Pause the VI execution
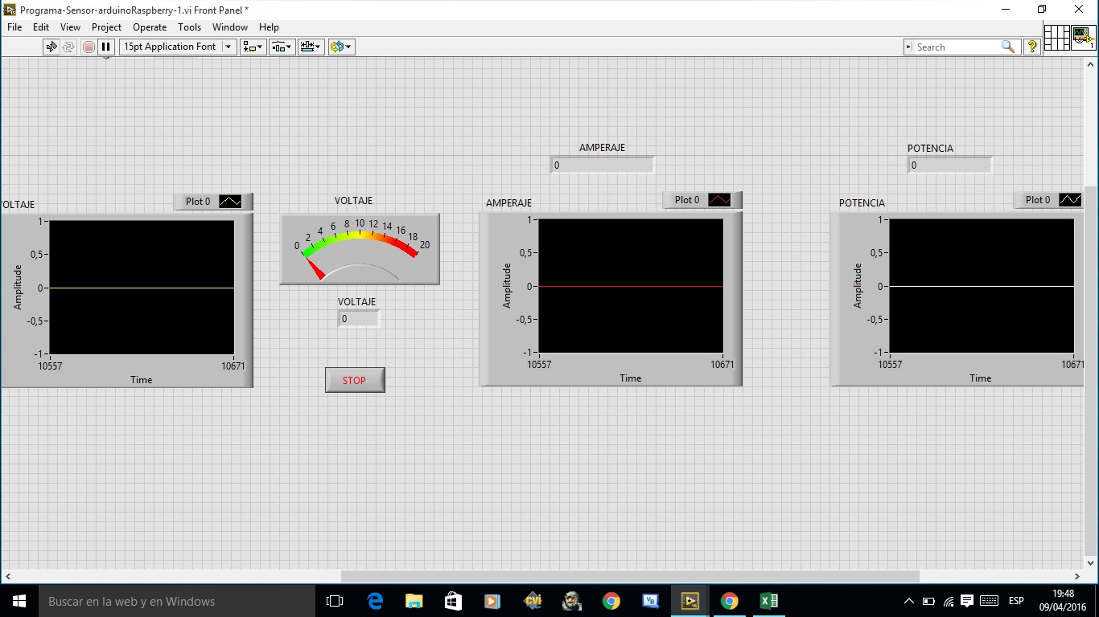This screenshot has height=617, width=1099. (x=106, y=47)
